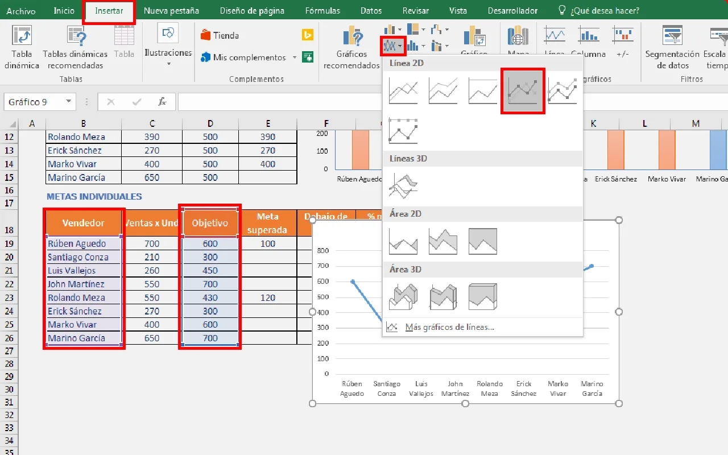Choose the line with markers chart thumbnail
The height and width of the screenshot is (455, 728).
click(x=523, y=91)
